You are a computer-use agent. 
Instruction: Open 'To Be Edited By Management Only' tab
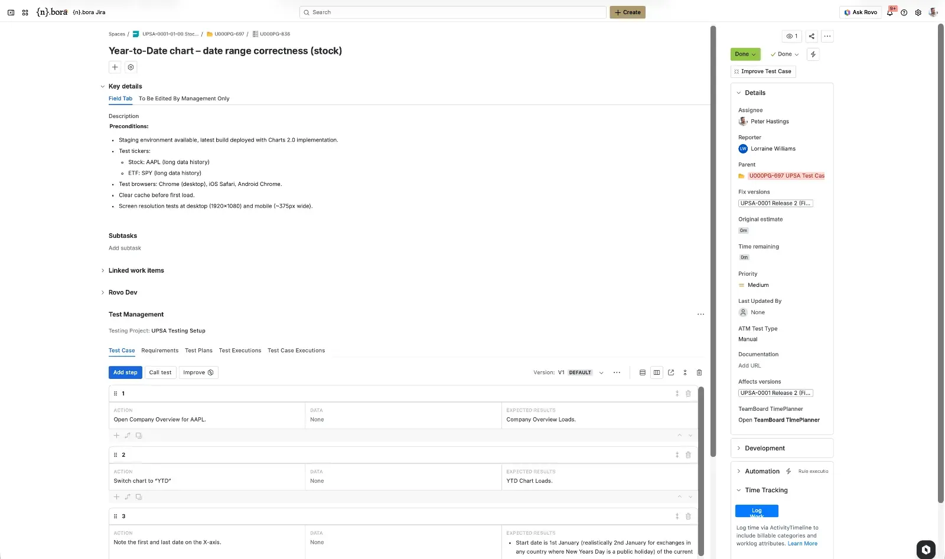click(184, 99)
